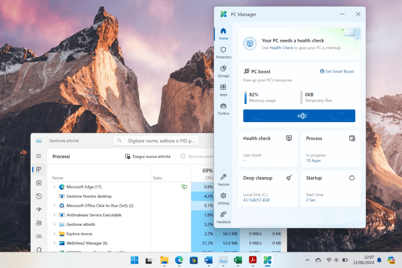Open Restore in PC Manager sidebar
This screenshot has height=268, width=402.
[x=223, y=180]
